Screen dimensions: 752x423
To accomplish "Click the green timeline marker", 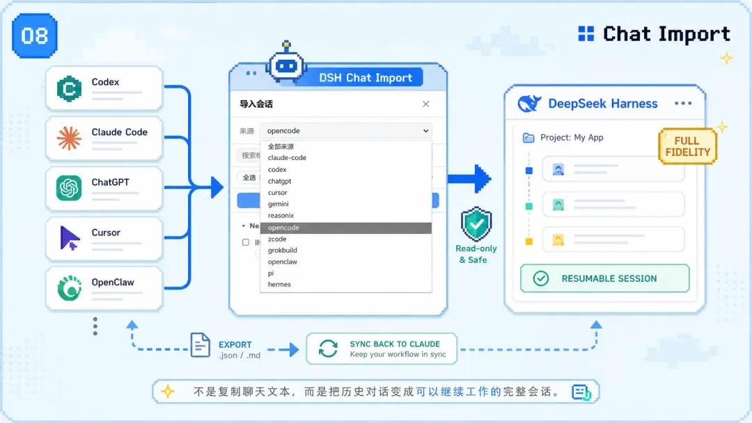I will 529,207.
